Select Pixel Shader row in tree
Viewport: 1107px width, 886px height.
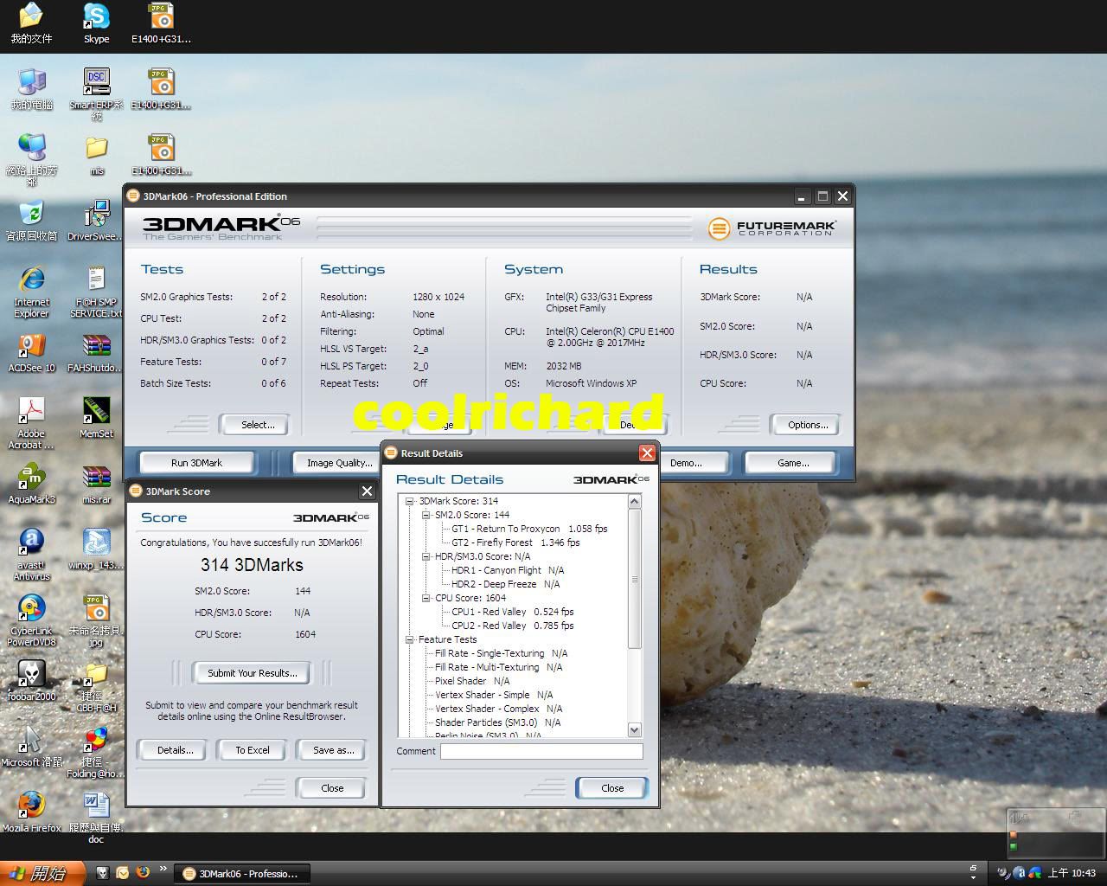click(x=472, y=681)
